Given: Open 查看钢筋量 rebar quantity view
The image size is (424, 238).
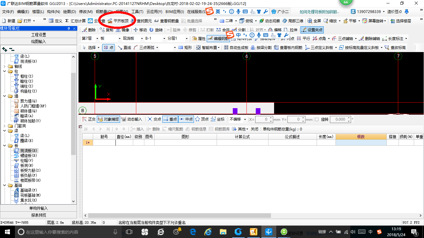Looking at the screenshot, I should tap(166, 21).
